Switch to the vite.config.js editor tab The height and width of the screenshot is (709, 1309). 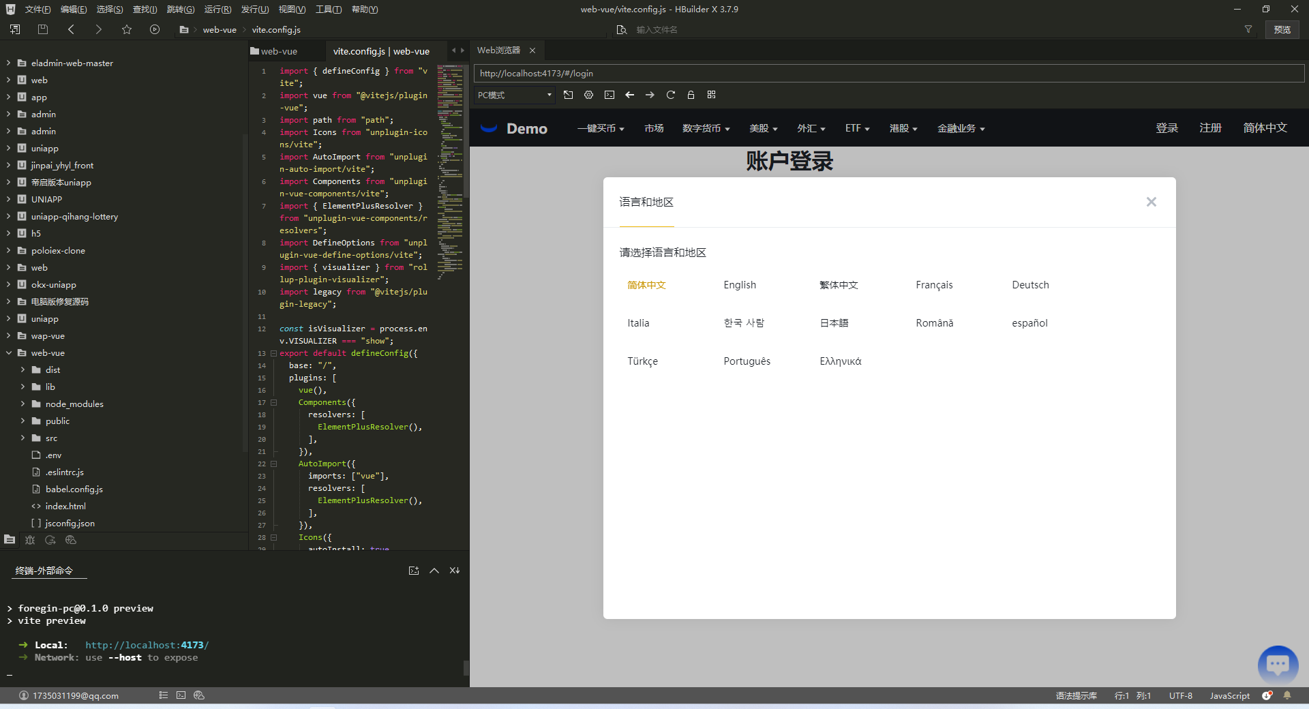pyautogui.click(x=381, y=51)
